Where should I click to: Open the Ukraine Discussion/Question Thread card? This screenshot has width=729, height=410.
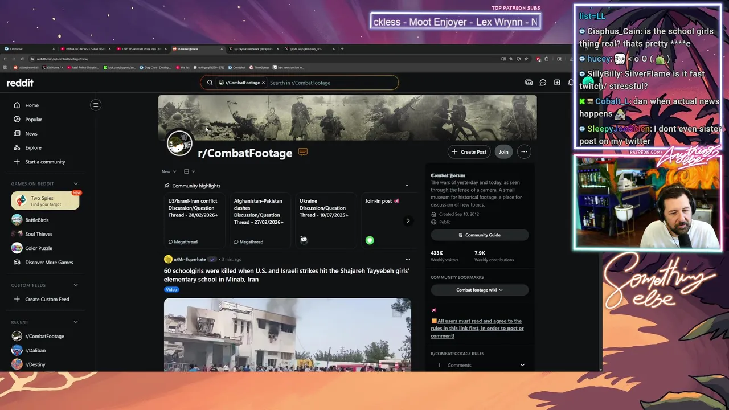(x=325, y=220)
